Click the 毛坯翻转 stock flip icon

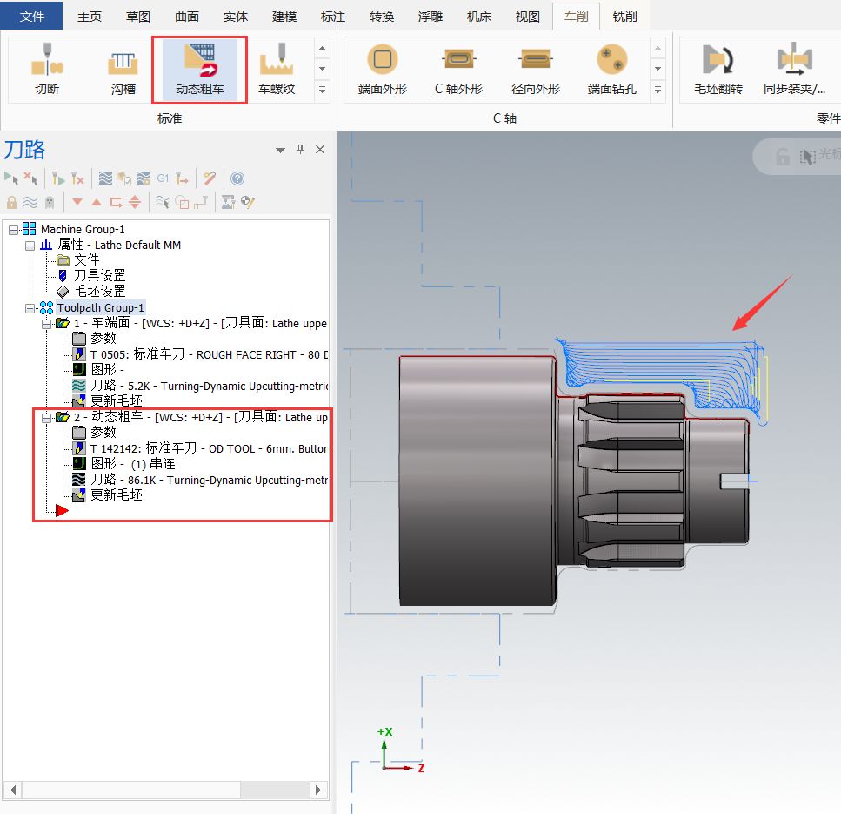coord(718,69)
